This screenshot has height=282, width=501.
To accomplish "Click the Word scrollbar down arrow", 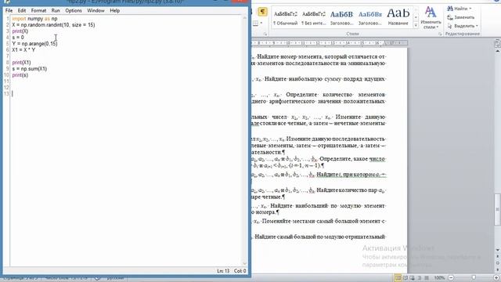I will [x=498, y=250].
